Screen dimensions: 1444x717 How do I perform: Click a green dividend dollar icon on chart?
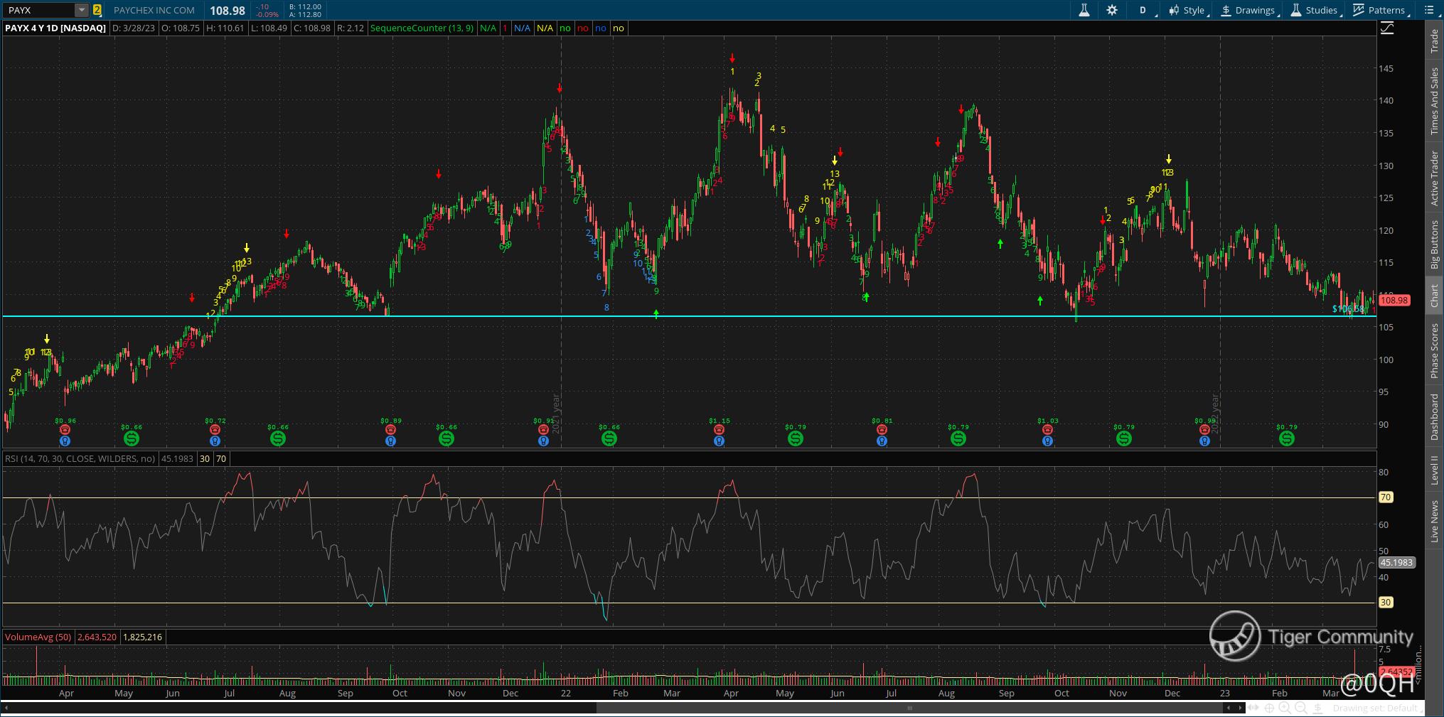[x=131, y=438]
